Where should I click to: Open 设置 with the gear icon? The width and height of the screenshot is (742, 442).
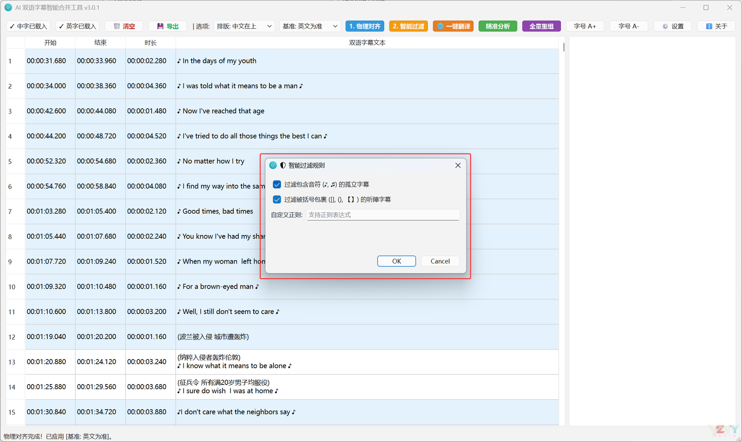click(672, 26)
